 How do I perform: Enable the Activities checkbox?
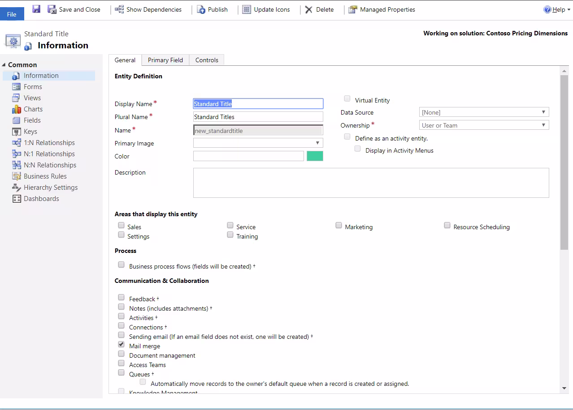(121, 316)
